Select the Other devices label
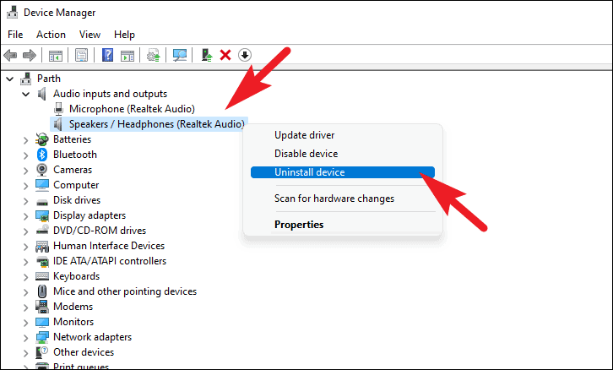This screenshot has width=613, height=370. pyautogui.click(x=84, y=352)
